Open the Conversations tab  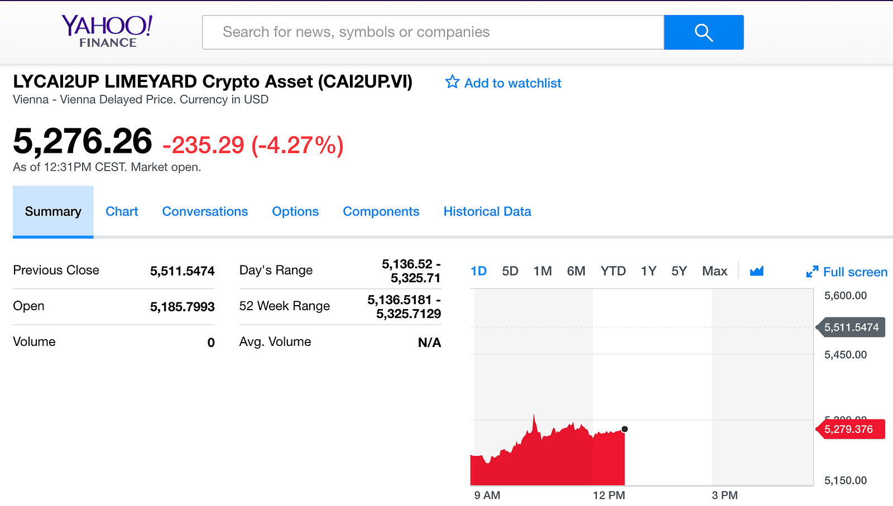pyautogui.click(x=205, y=211)
